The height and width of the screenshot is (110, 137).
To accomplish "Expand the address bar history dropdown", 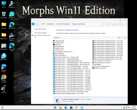I will click(100, 24).
